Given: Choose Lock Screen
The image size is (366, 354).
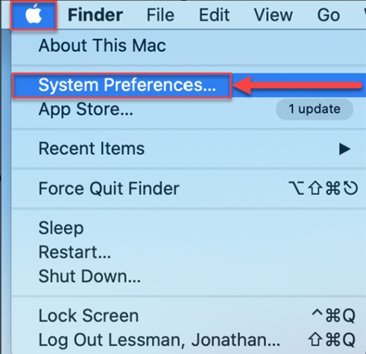Looking at the screenshot, I should pos(189,316).
